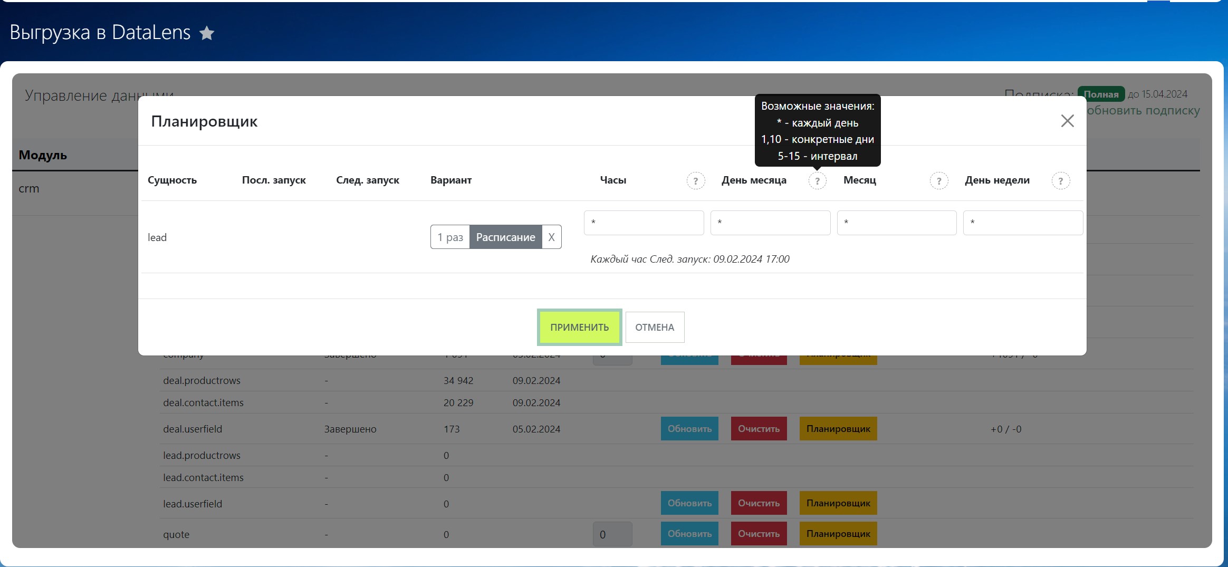Click the number input in the quote row
The height and width of the screenshot is (567, 1228).
pos(612,534)
